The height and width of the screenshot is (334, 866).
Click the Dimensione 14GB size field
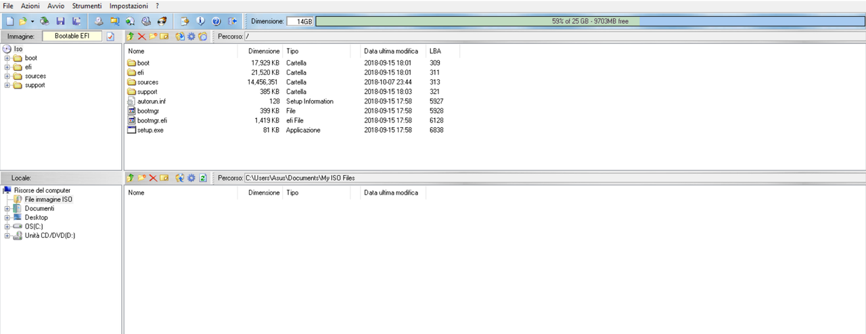pyautogui.click(x=300, y=22)
